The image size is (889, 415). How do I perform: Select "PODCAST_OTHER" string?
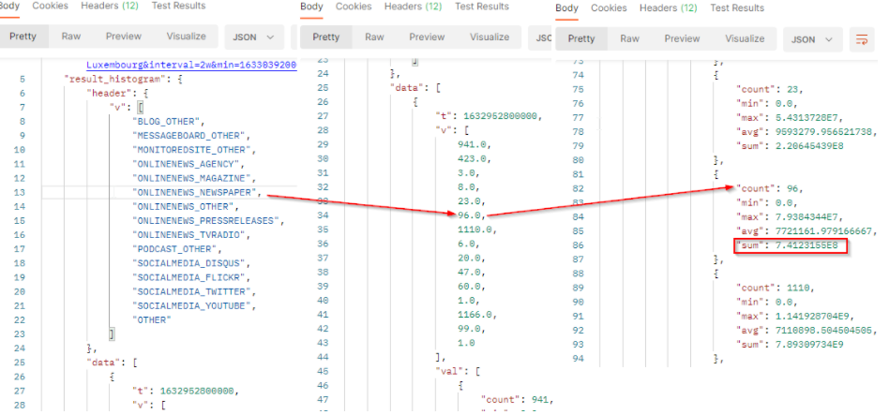176,249
